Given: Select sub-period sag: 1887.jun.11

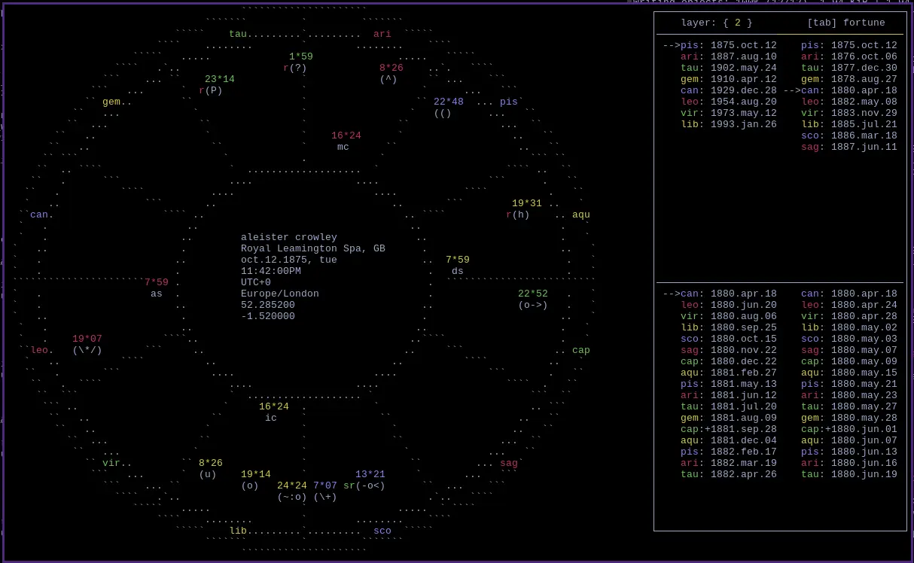Looking at the screenshot, I should tap(849, 147).
